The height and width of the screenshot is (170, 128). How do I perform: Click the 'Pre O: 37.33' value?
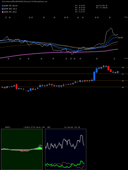(80, 6)
